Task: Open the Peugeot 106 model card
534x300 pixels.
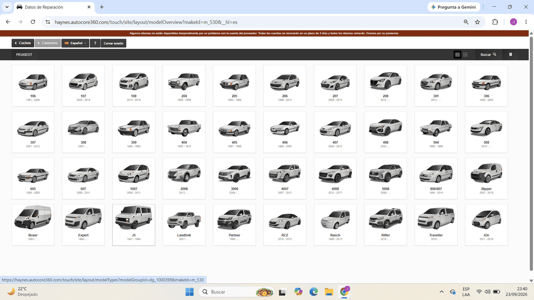Action: click(x=33, y=86)
